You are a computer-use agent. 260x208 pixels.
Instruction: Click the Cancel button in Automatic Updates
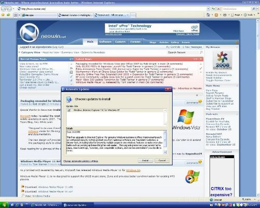tap(162, 161)
